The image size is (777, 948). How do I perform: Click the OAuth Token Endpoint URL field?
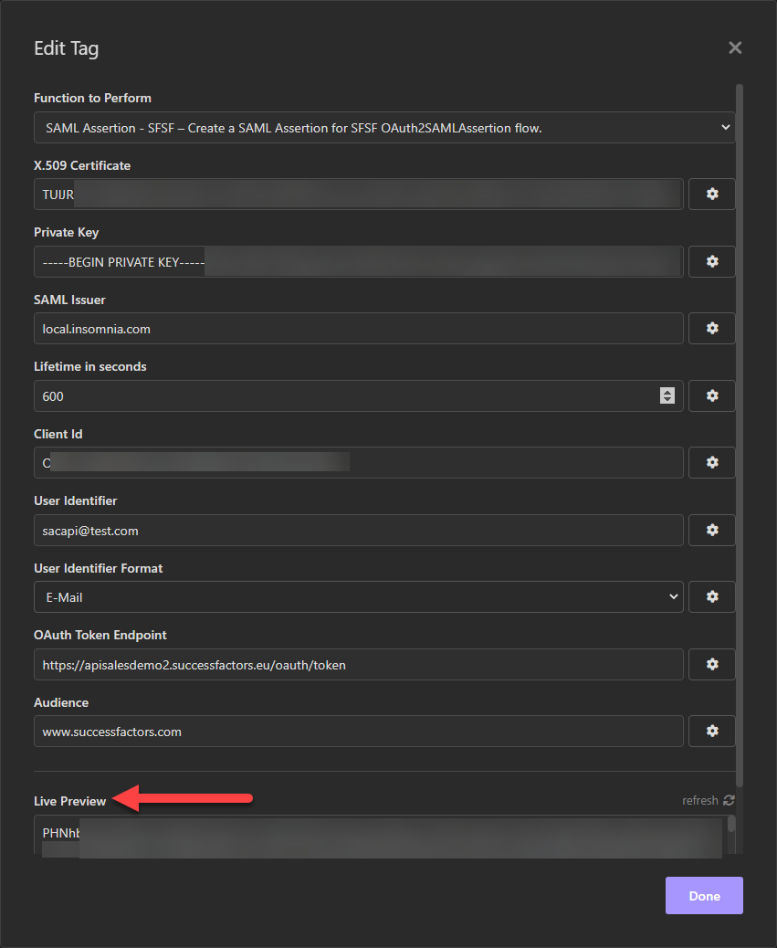click(358, 665)
